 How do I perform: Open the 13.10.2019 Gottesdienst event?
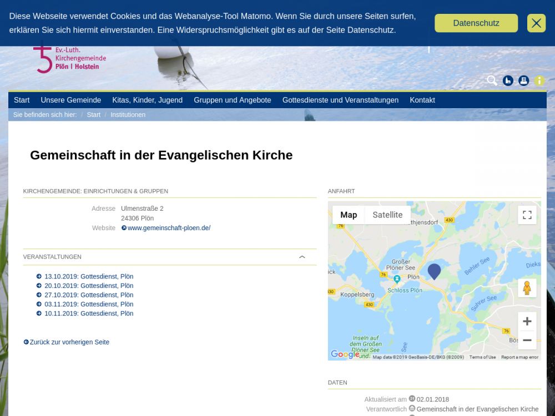[x=89, y=277]
